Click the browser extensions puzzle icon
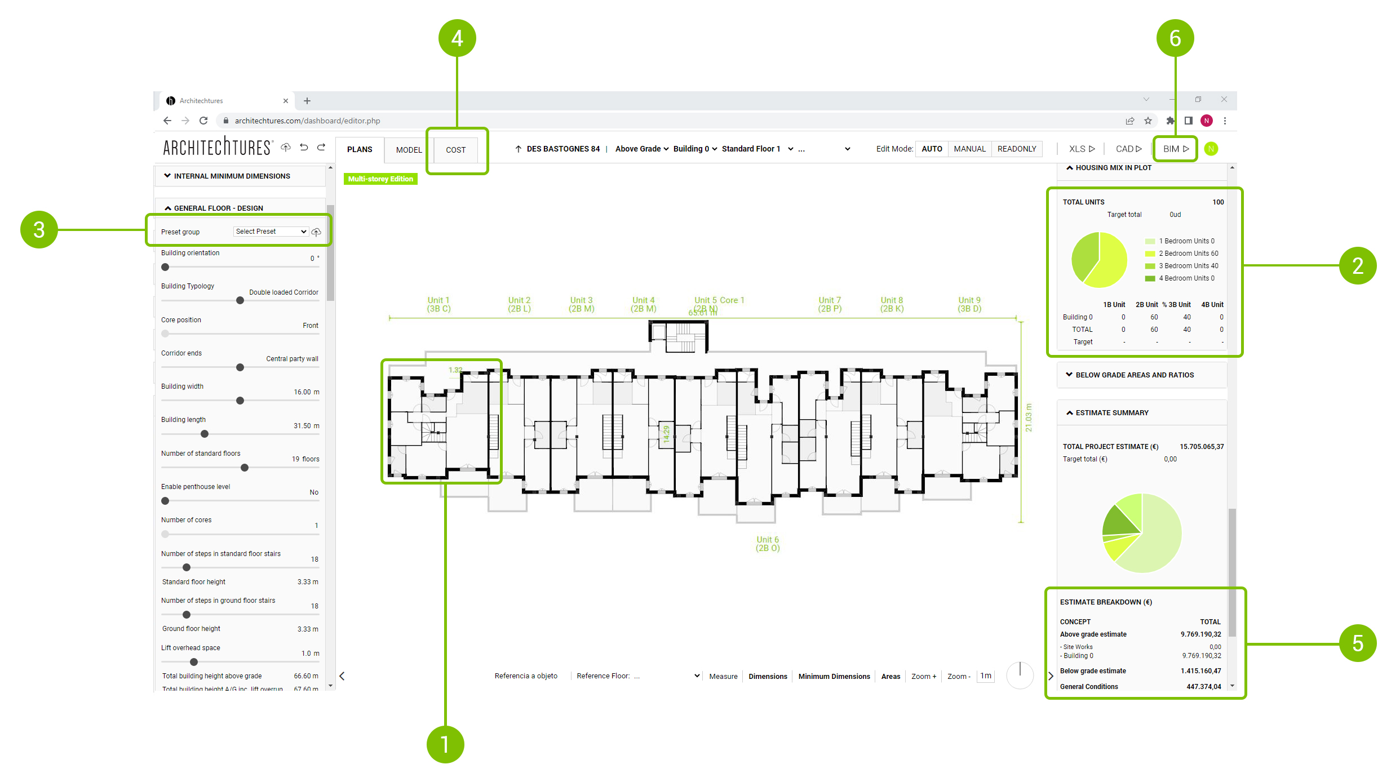 (x=1170, y=121)
